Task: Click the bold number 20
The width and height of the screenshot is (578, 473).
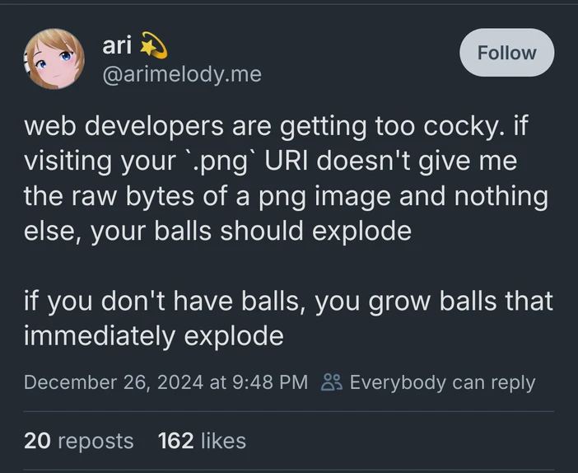Action: 37,441
